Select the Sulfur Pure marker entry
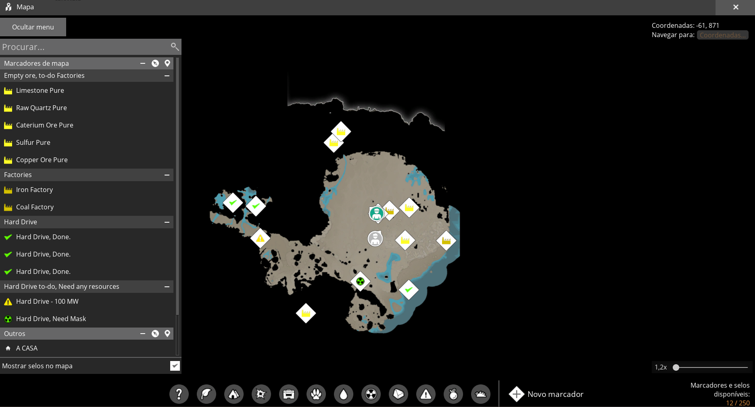Viewport: 755px width, 407px height. [x=87, y=142]
